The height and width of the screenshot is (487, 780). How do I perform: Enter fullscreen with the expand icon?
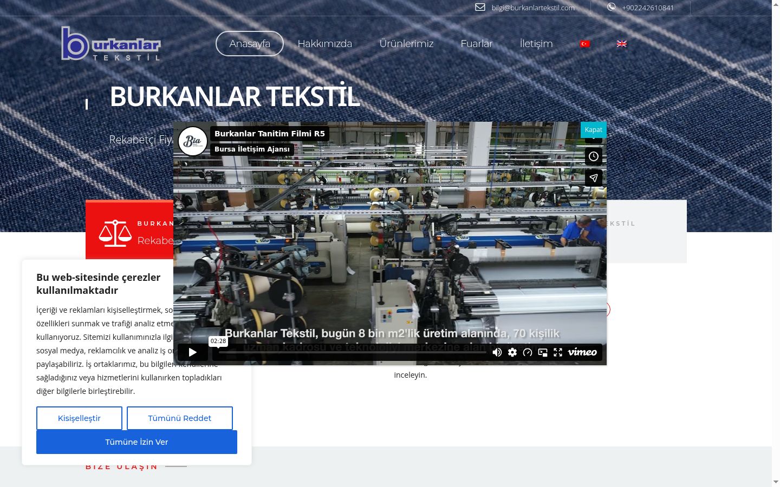pyautogui.click(x=558, y=352)
